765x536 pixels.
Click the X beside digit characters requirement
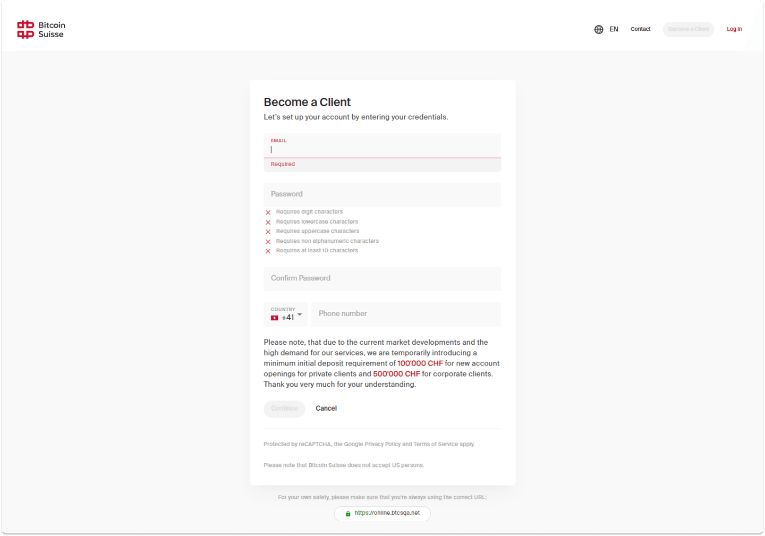(268, 212)
